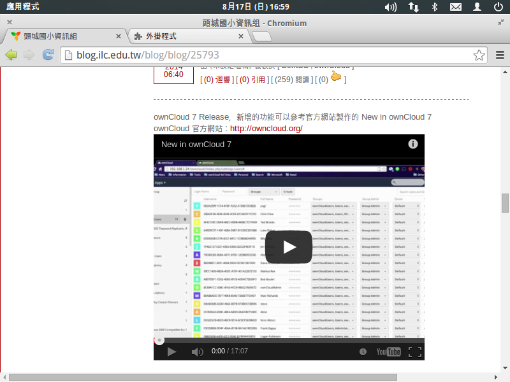Mute the video player volume
510x382 pixels.
click(x=197, y=352)
